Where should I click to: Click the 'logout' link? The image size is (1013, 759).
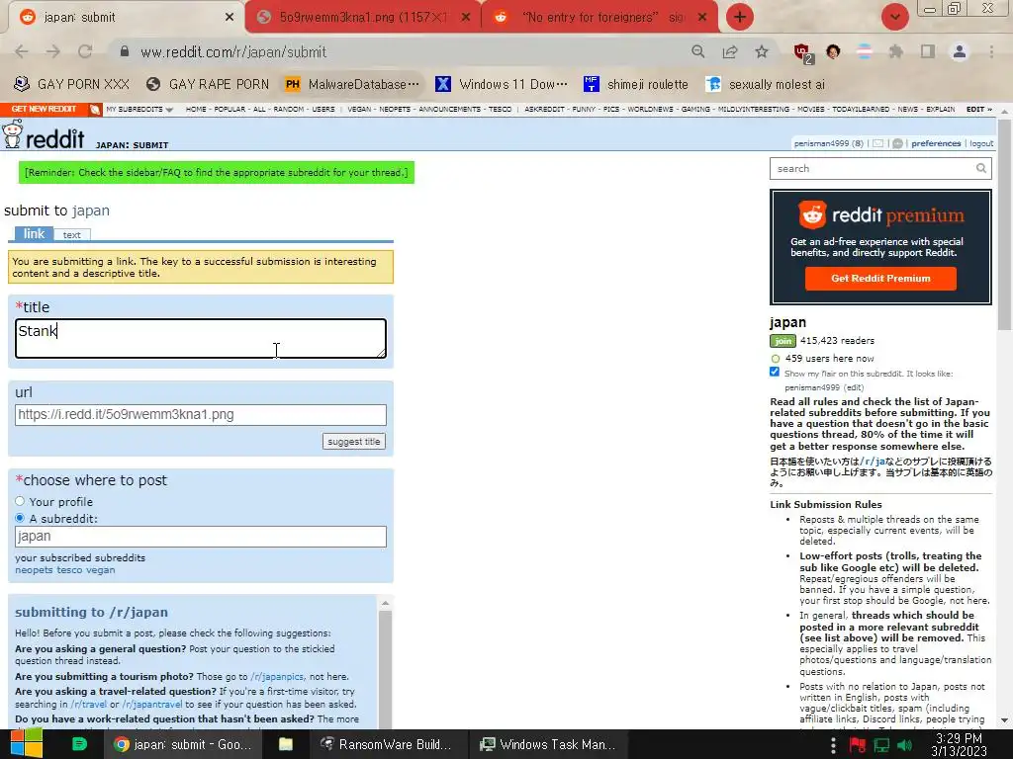(981, 143)
